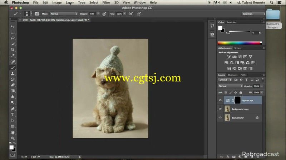Screen dimensions: 286x160
Task: Open the layer Fill dropdown arrow
Action: pos(262,92)
